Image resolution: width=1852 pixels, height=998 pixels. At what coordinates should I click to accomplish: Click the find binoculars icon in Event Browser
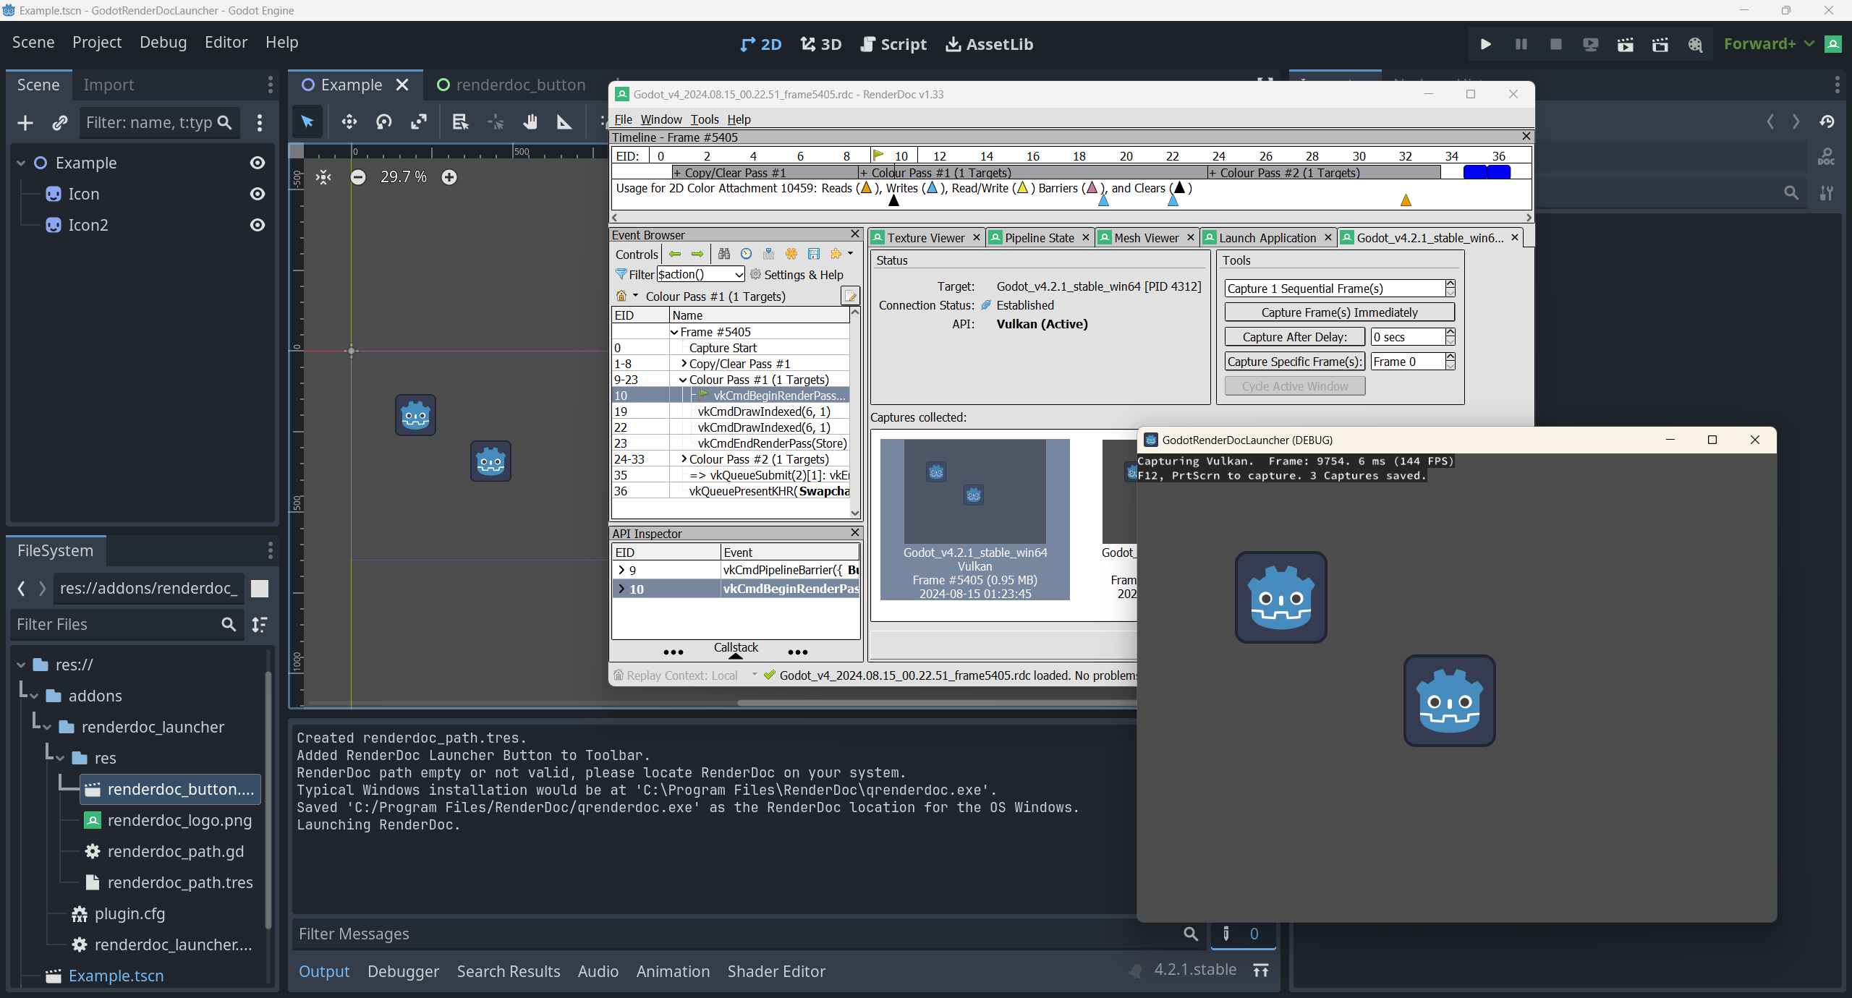pos(723,254)
